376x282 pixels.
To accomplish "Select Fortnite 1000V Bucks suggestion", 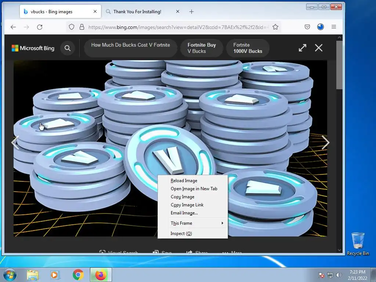I will [248, 48].
